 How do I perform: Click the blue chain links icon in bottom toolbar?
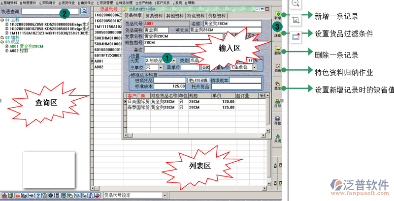(x=77, y=196)
